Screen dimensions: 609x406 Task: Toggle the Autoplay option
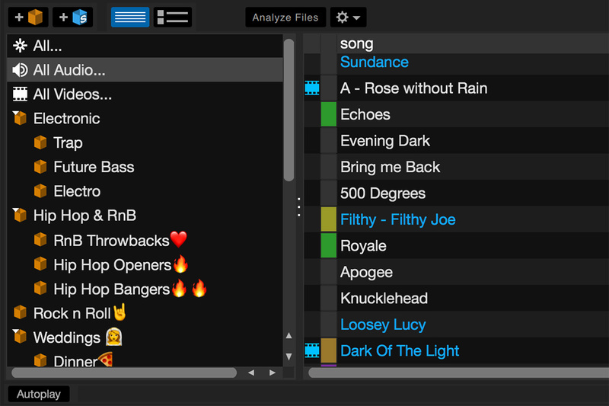point(38,394)
